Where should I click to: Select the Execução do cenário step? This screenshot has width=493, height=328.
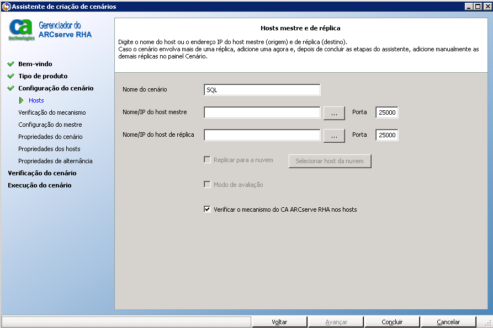(40, 185)
